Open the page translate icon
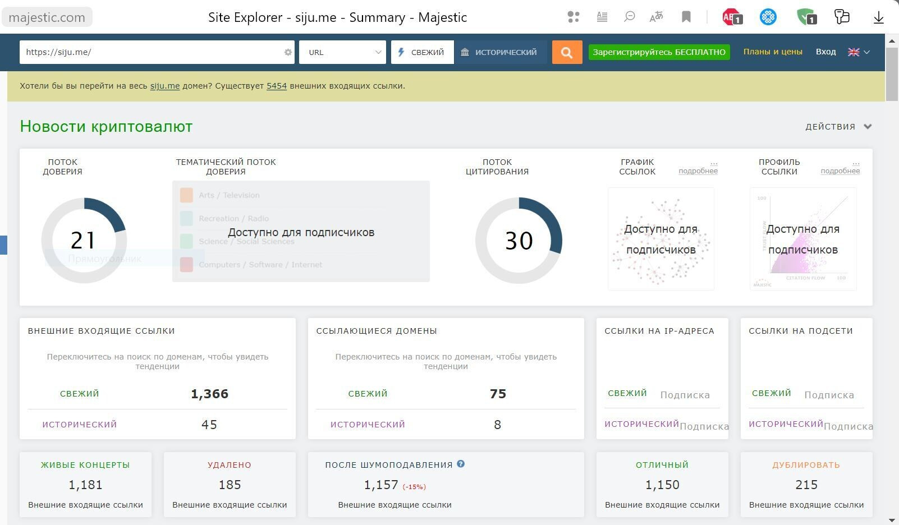The height and width of the screenshot is (525, 899). click(x=656, y=17)
